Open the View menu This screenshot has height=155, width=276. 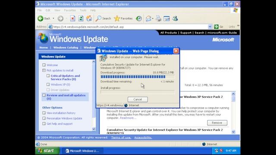(x=57, y=10)
